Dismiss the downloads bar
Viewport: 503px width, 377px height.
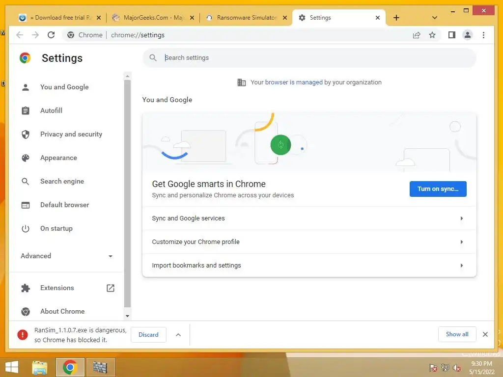click(485, 334)
